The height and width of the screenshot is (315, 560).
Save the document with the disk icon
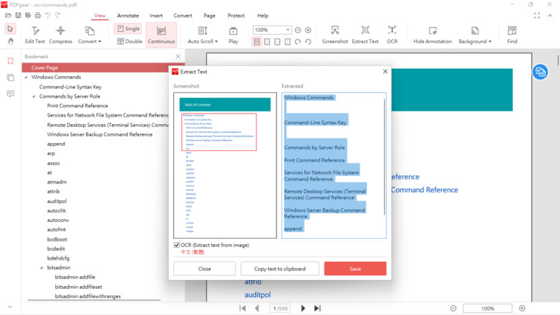(x=18, y=16)
